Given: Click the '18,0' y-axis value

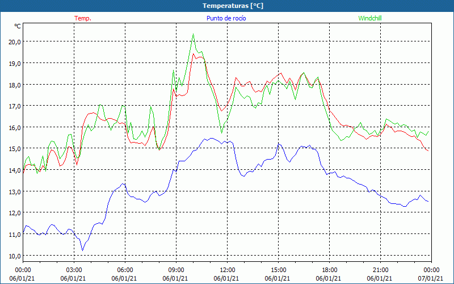Looking at the screenshot, I should click(15, 85).
